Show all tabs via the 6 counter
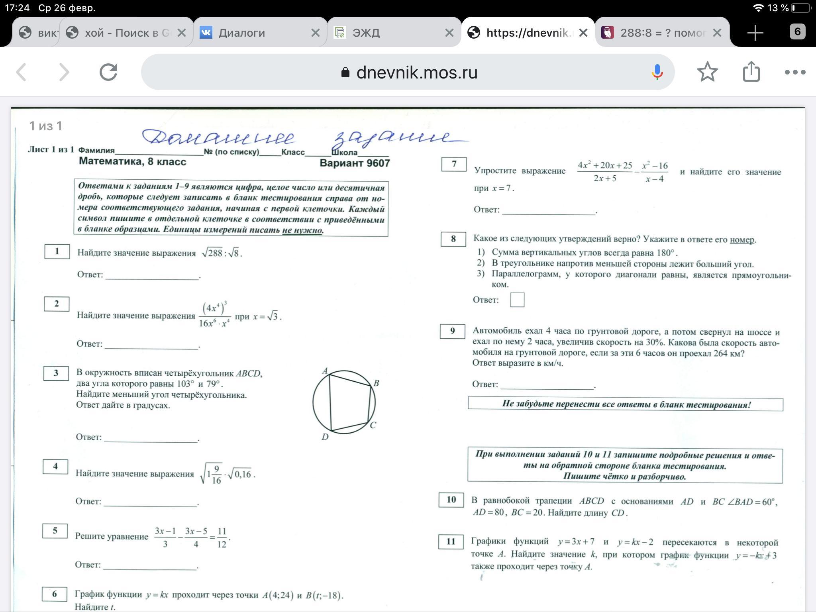 coord(797,32)
